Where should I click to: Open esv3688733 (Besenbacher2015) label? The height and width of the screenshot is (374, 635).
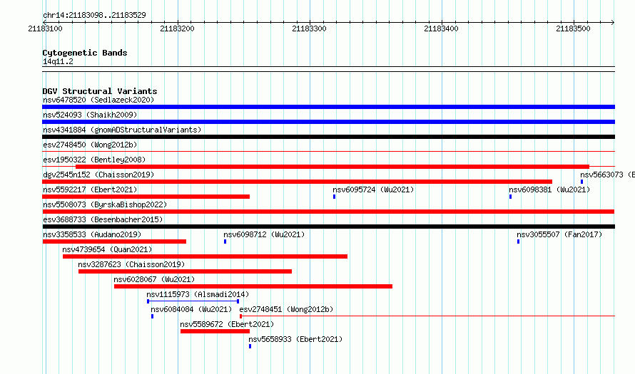pyautogui.click(x=103, y=219)
